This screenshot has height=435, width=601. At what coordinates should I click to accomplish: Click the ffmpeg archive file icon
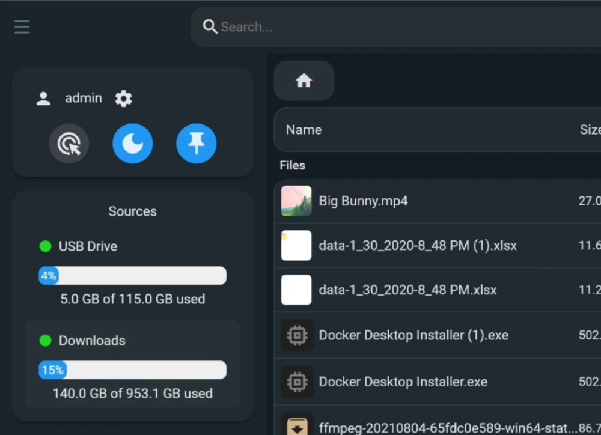coord(296,424)
